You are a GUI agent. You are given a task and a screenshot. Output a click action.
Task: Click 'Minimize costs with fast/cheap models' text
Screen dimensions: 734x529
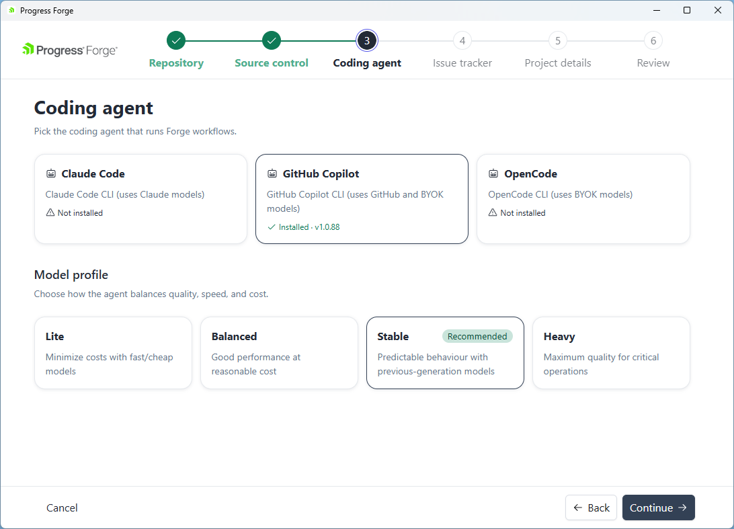click(110, 364)
